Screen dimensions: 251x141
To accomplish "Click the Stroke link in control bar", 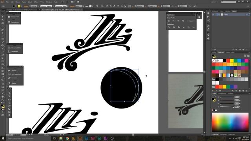I will click(26, 6).
